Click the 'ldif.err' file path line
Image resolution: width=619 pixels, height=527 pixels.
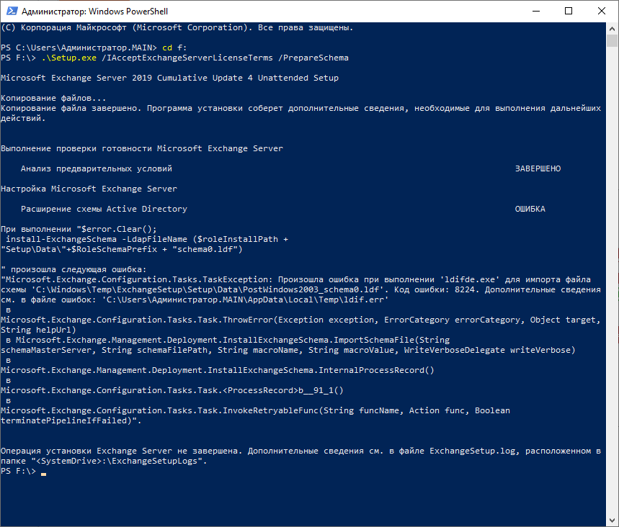pyautogui.click(x=195, y=299)
